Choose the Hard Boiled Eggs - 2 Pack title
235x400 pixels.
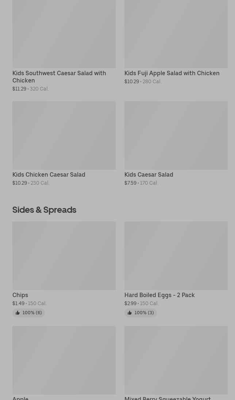[x=159, y=295]
